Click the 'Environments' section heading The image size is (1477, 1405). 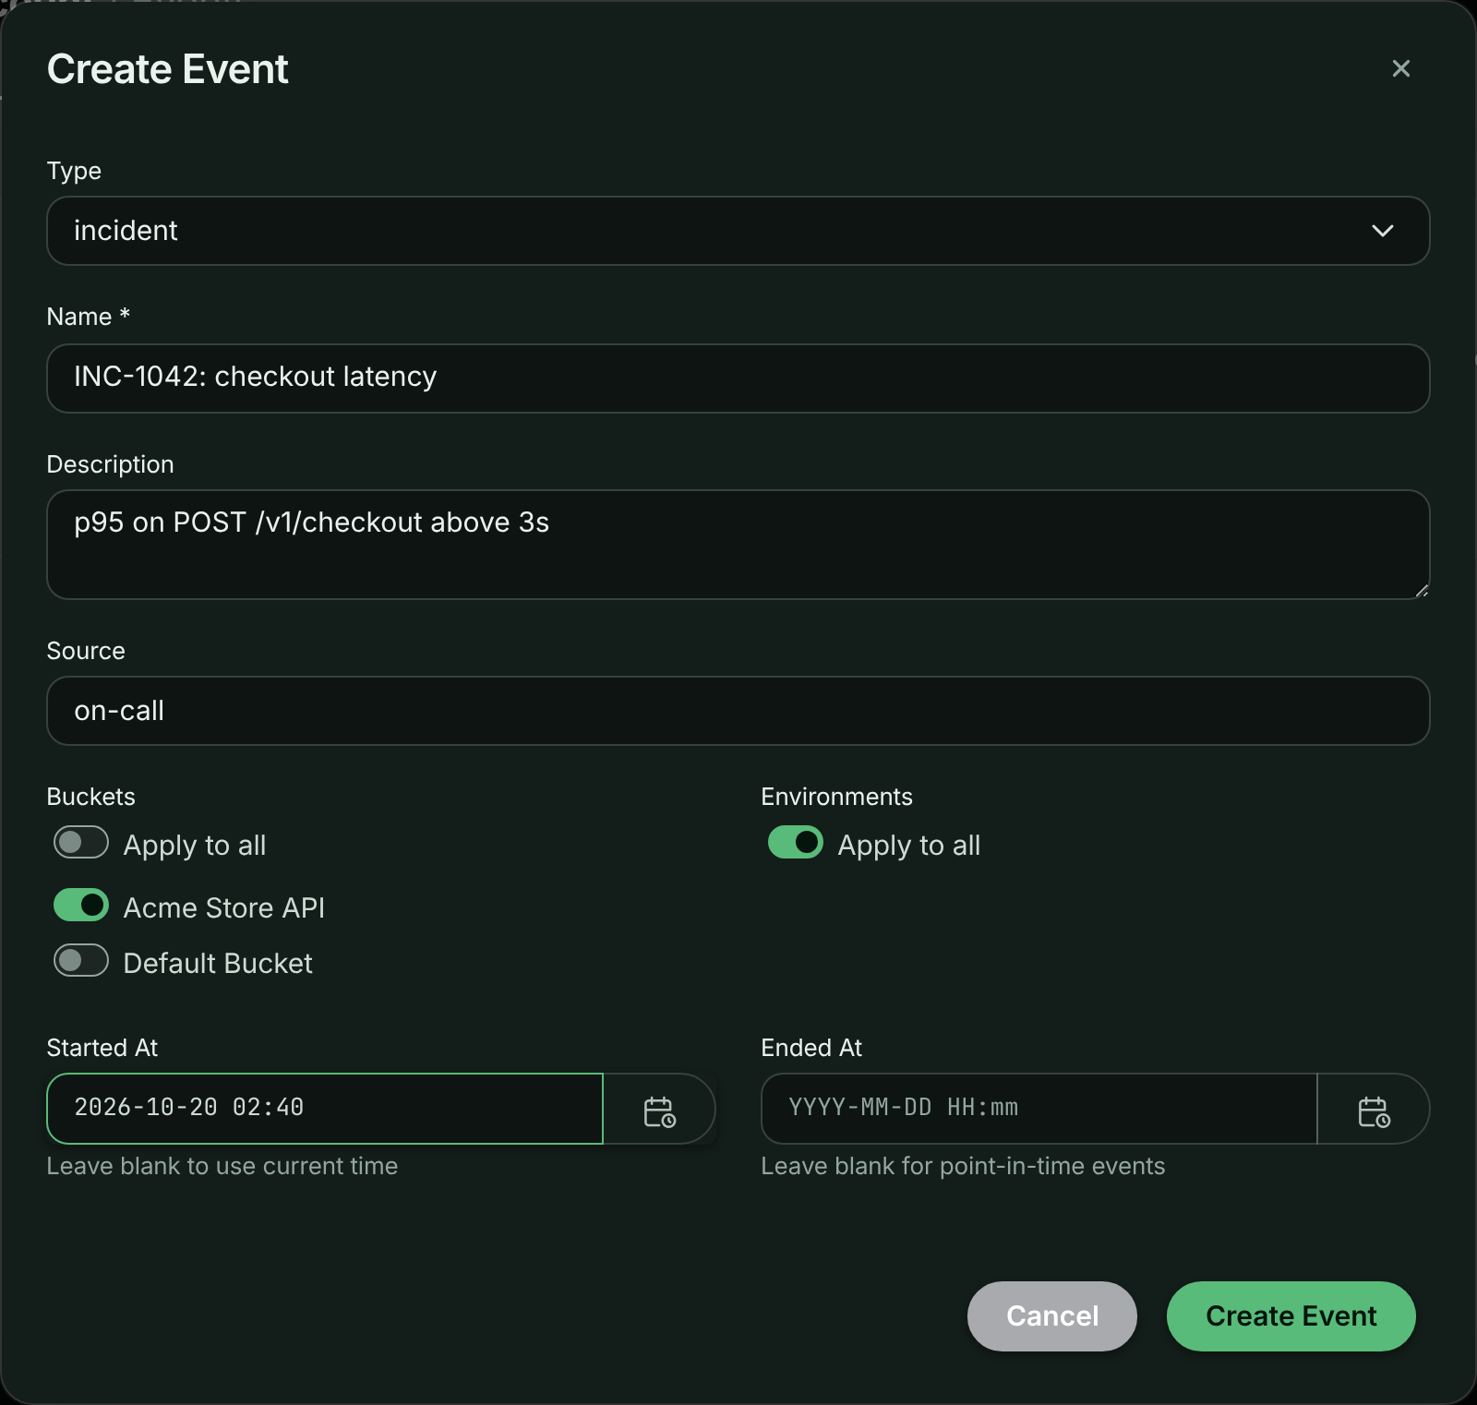(837, 797)
